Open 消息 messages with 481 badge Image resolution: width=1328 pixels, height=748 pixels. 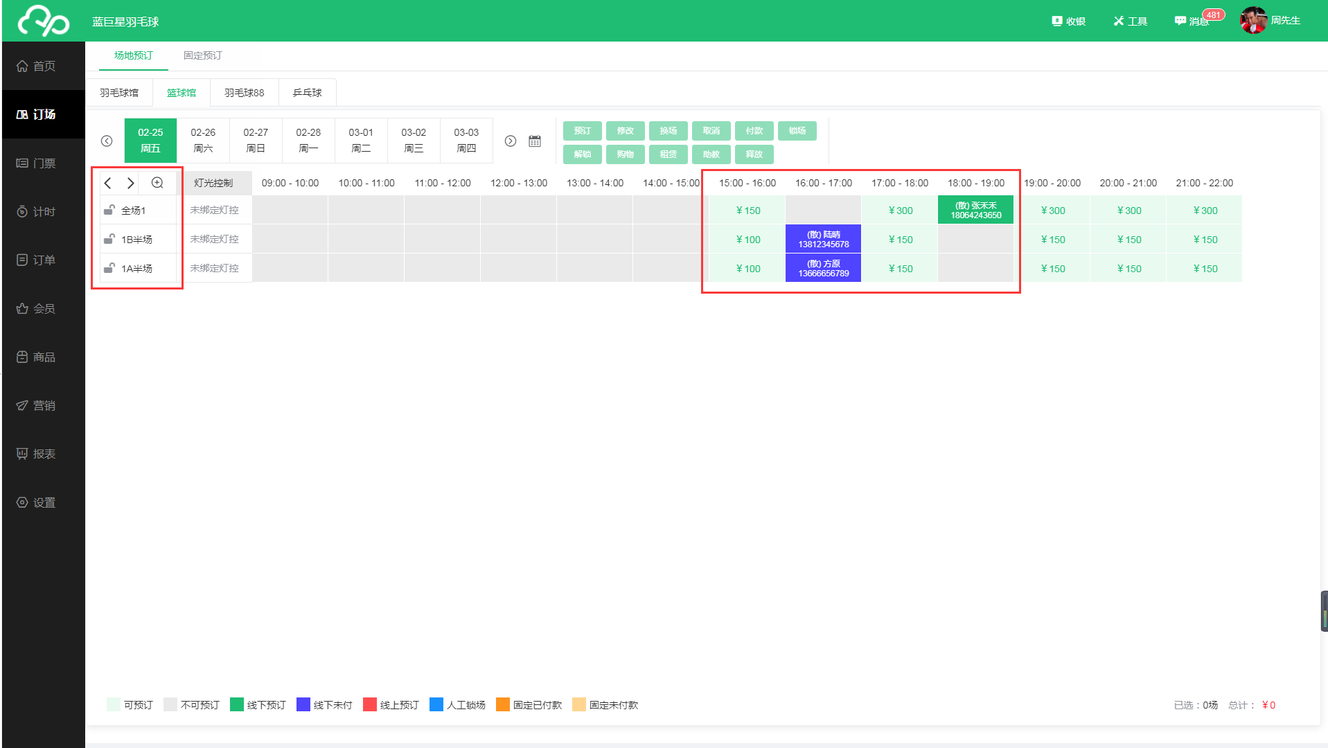tap(1192, 21)
